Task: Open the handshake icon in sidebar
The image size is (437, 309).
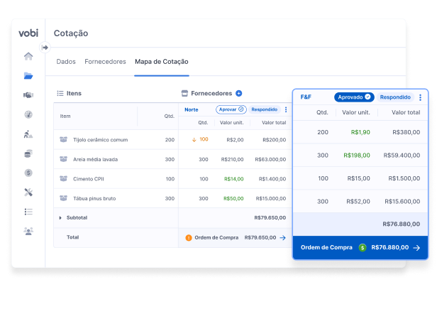Action: click(28, 95)
